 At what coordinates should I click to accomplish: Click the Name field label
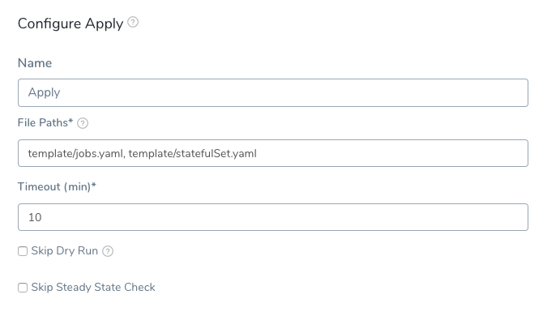click(x=35, y=63)
